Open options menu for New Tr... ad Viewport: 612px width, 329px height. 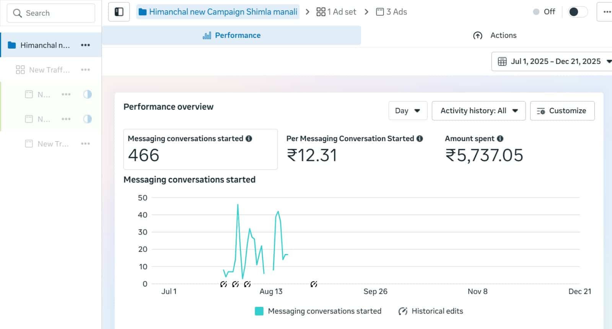click(85, 144)
